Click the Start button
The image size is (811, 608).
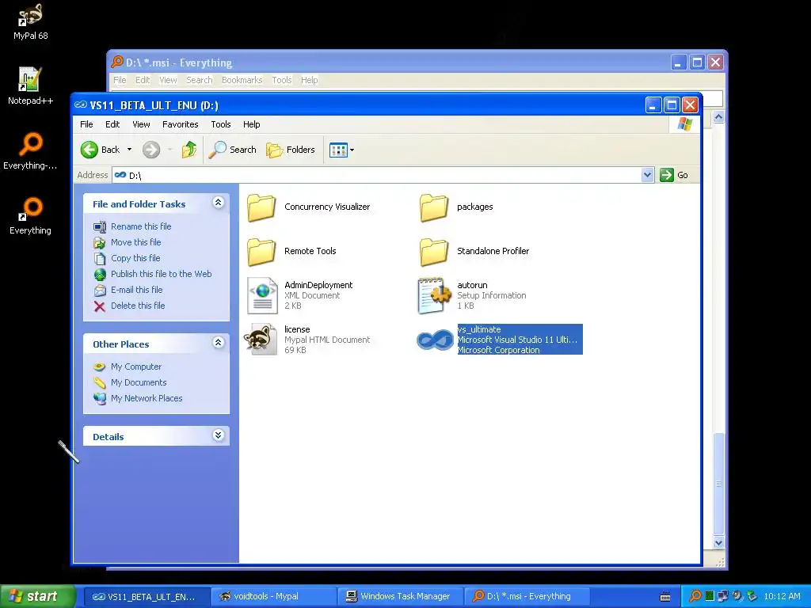coord(38,596)
